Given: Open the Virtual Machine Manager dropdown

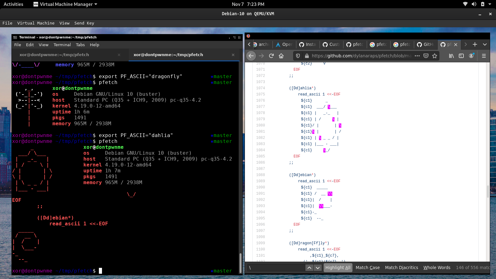Looking at the screenshot, I should coord(65,4).
